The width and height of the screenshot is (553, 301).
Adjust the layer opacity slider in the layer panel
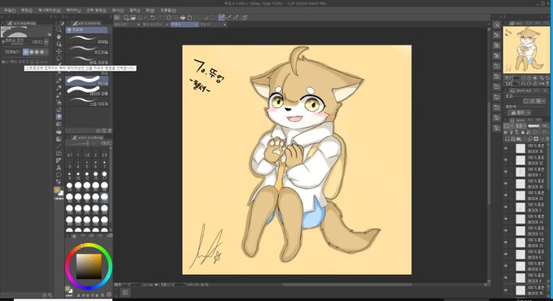click(x=533, y=126)
